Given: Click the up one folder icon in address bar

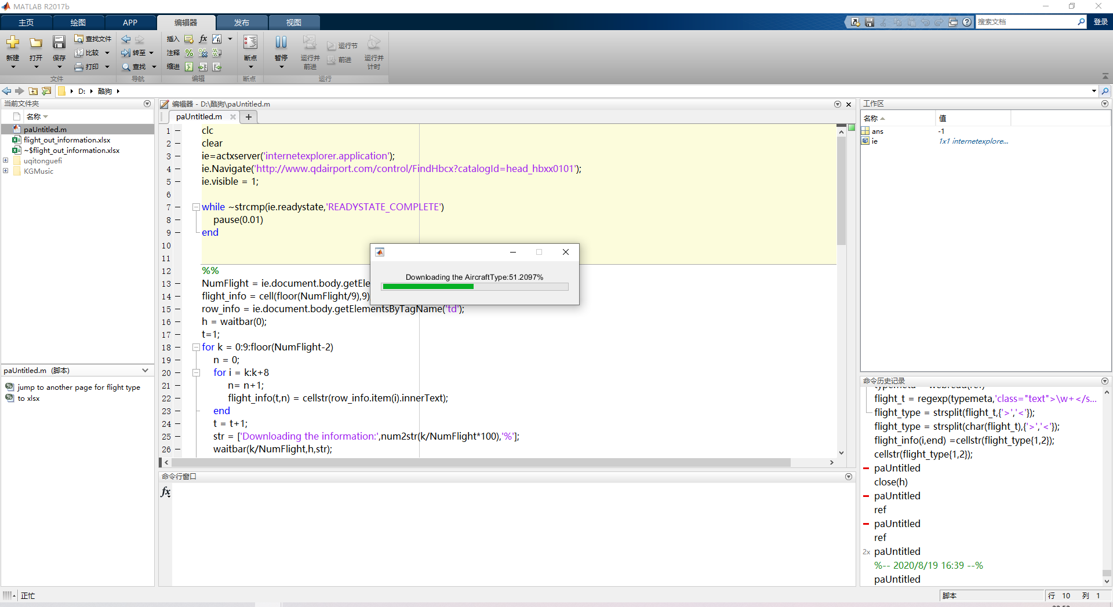Looking at the screenshot, I should 33,91.
